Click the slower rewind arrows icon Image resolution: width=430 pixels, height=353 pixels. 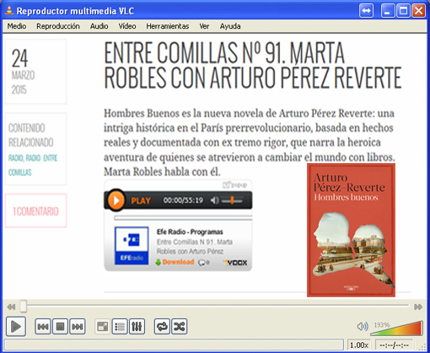point(11,307)
